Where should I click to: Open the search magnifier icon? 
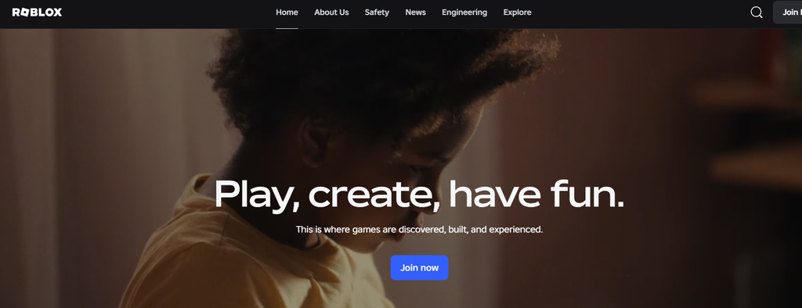coord(756,13)
